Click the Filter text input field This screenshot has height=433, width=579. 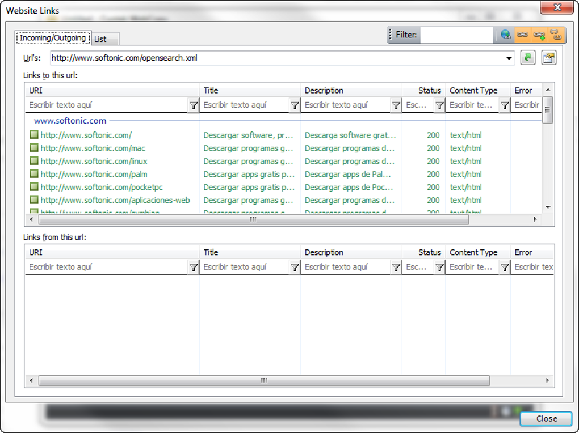[456, 35]
